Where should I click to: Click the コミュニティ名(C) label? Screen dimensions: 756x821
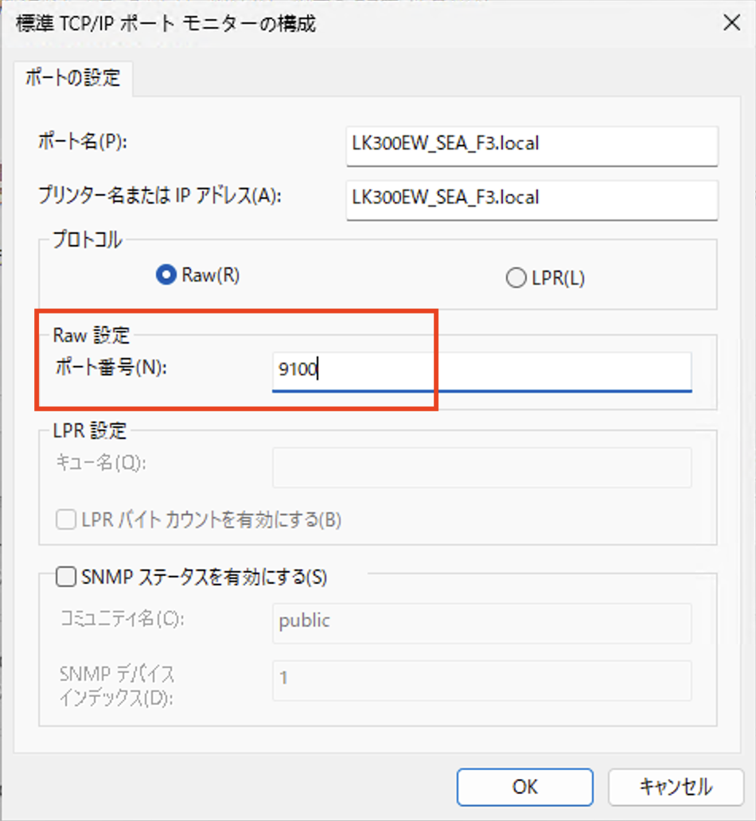[123, 618]
